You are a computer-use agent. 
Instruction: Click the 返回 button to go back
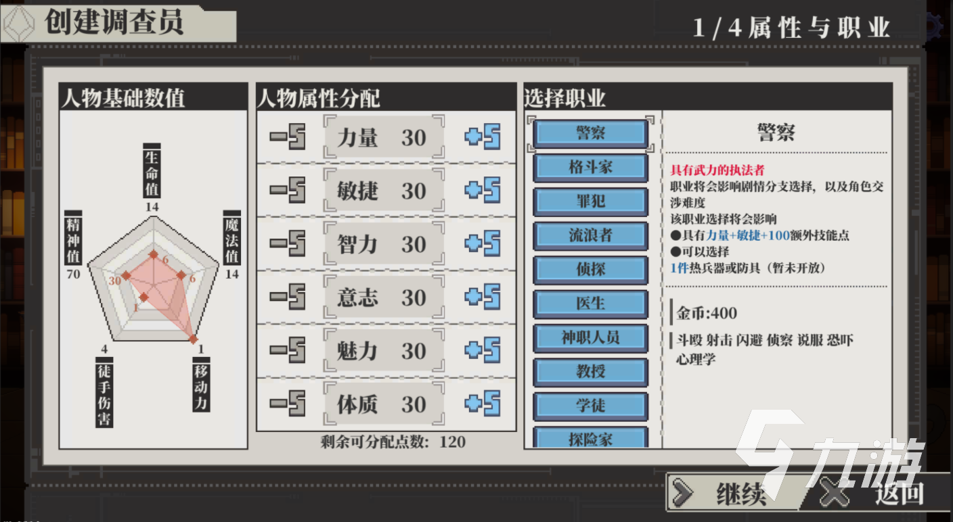coord(880,493)
